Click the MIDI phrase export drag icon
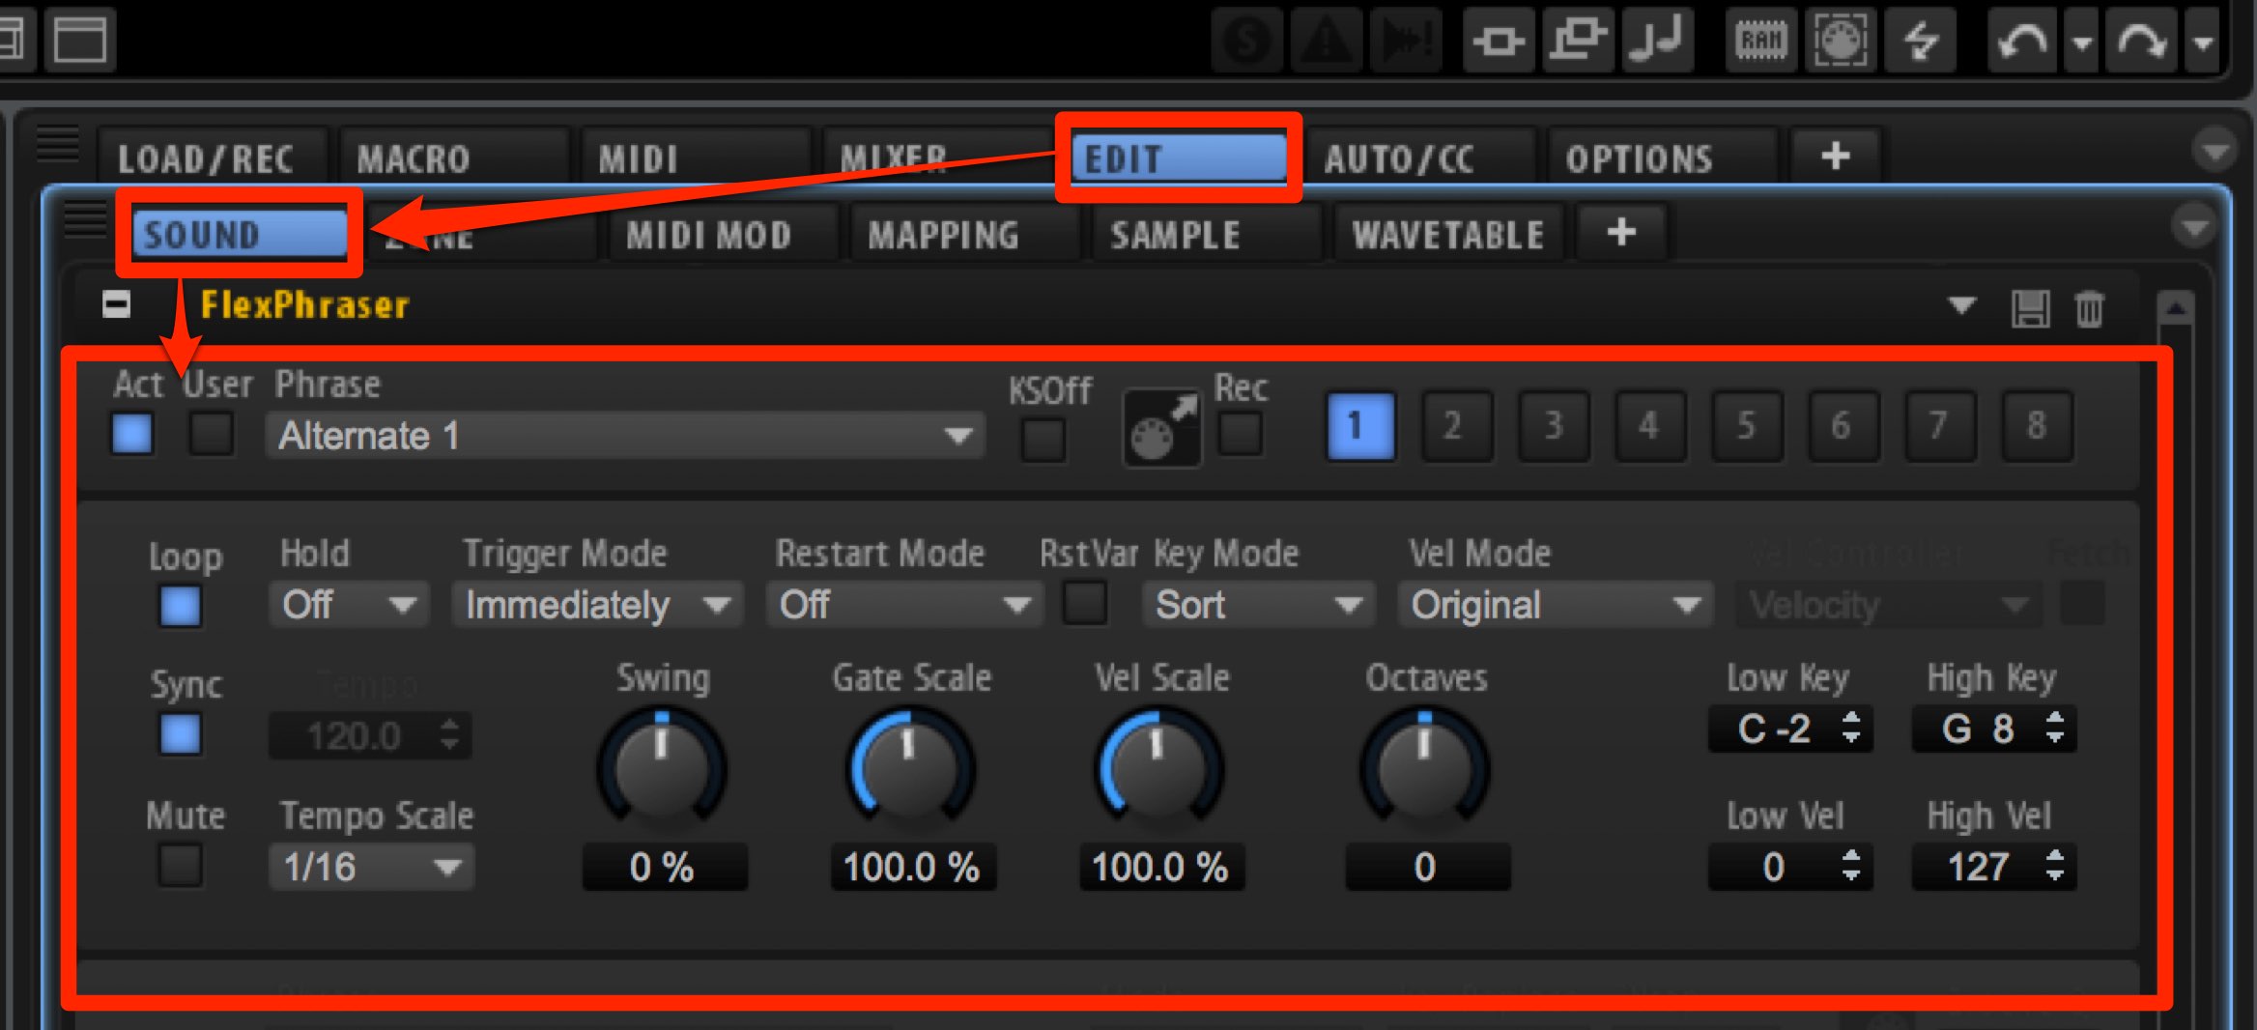The height and width of the screenshot is (1030, 2257). (x=1162, y=428)
